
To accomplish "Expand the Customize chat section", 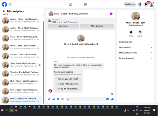I will point(136,42).
